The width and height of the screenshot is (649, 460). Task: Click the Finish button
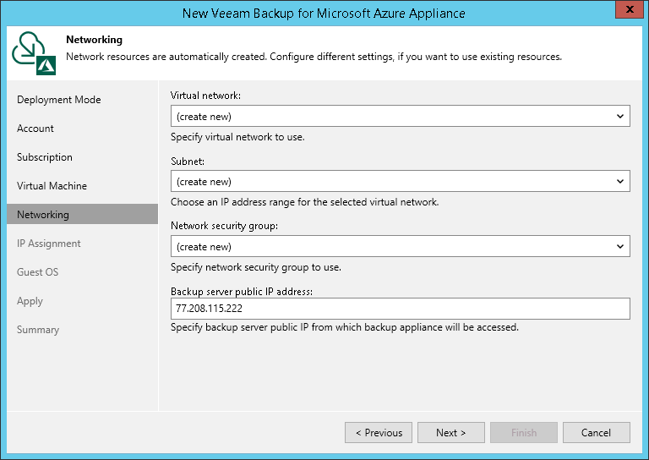pos(524,433)
